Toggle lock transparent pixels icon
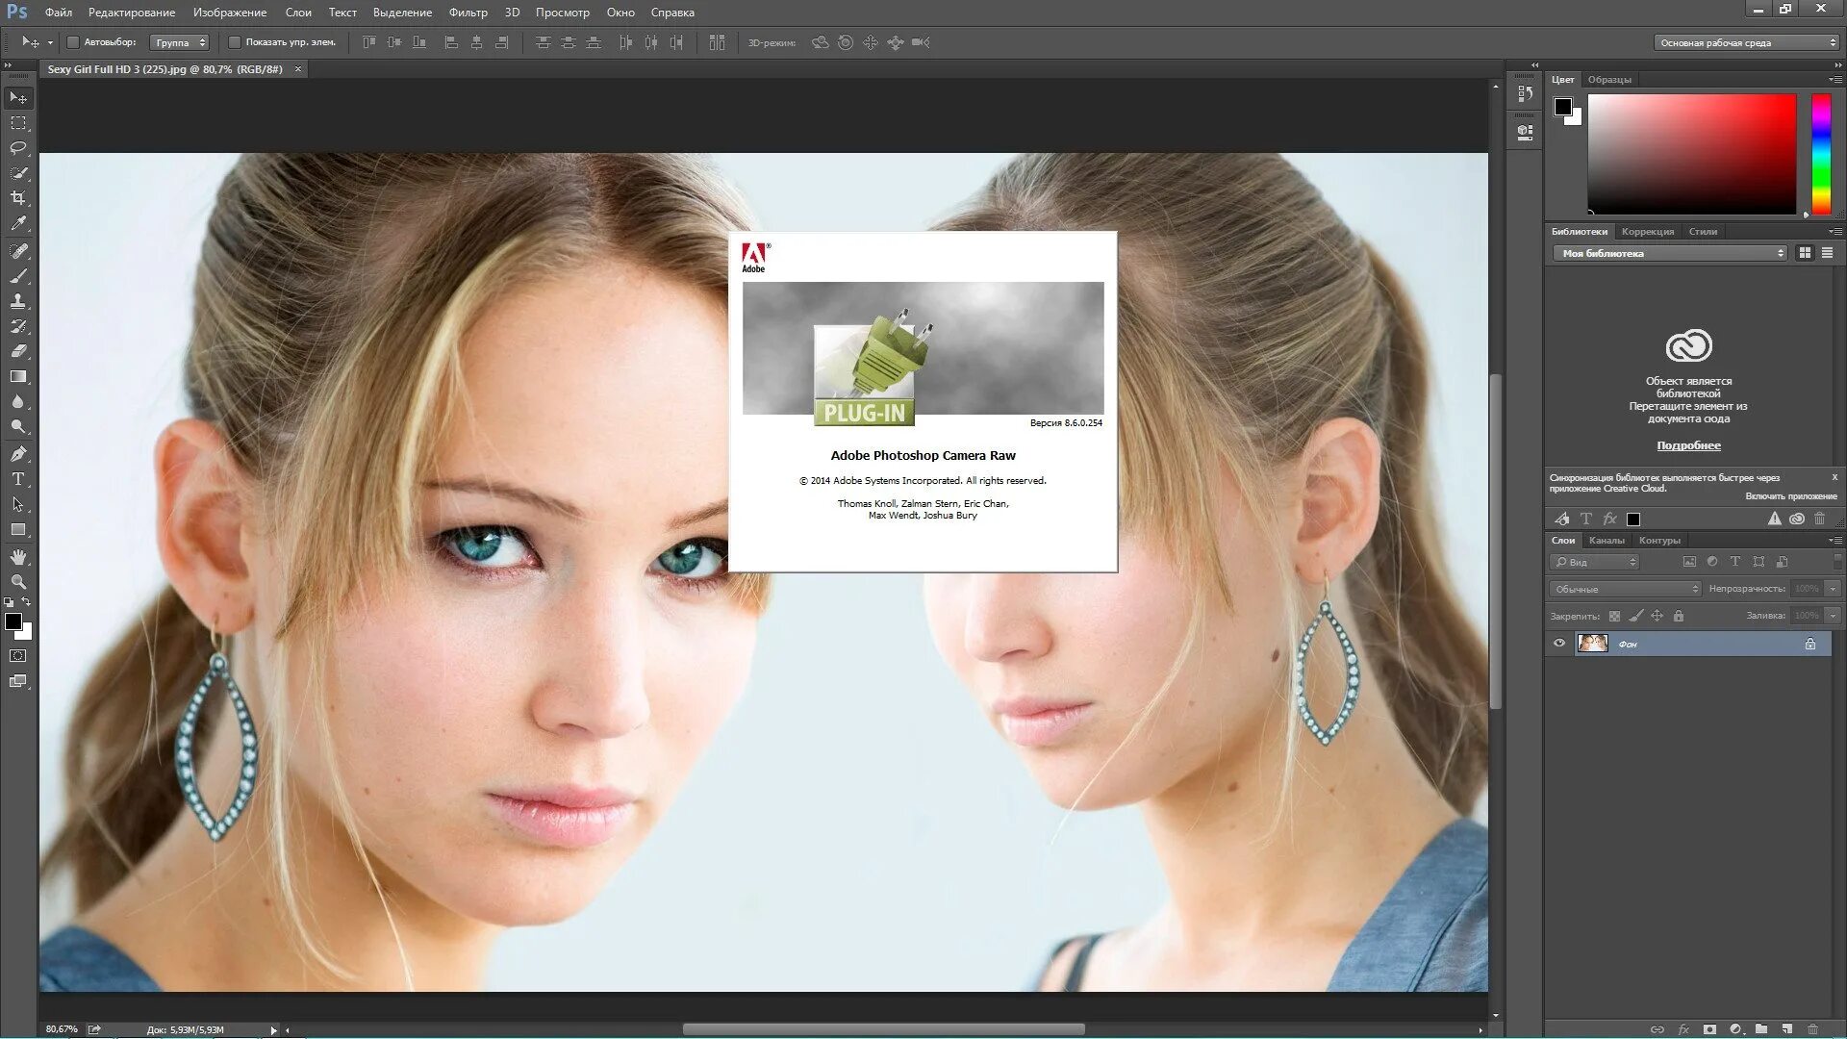 pyautogui.click(x=1614, y=616)
